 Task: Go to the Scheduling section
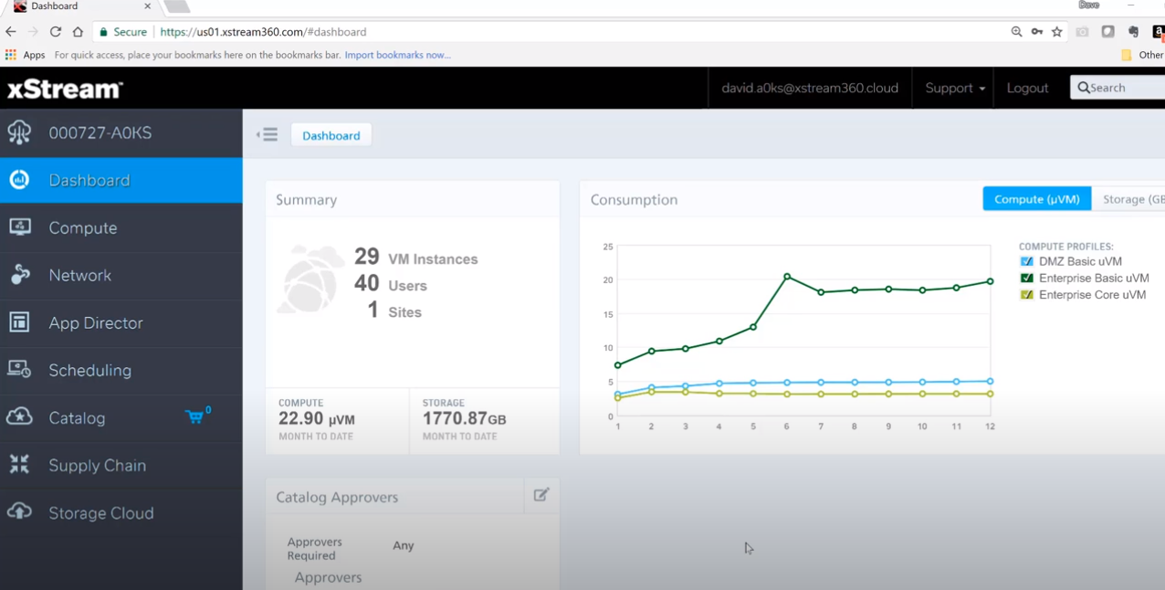click(x=89, y=370)
